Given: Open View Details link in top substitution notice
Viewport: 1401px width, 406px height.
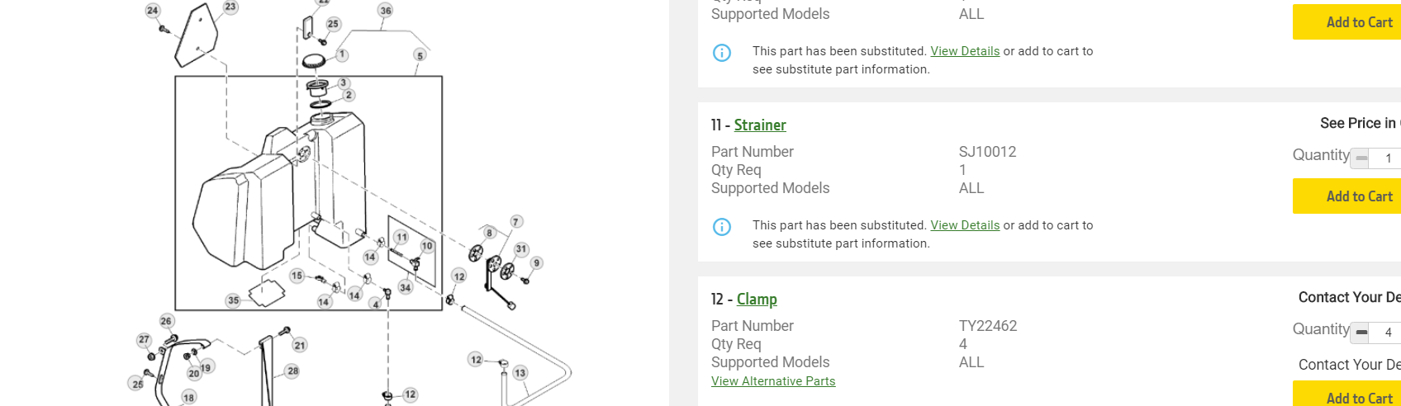Looking at the screenshot, I should click(965, 51).
